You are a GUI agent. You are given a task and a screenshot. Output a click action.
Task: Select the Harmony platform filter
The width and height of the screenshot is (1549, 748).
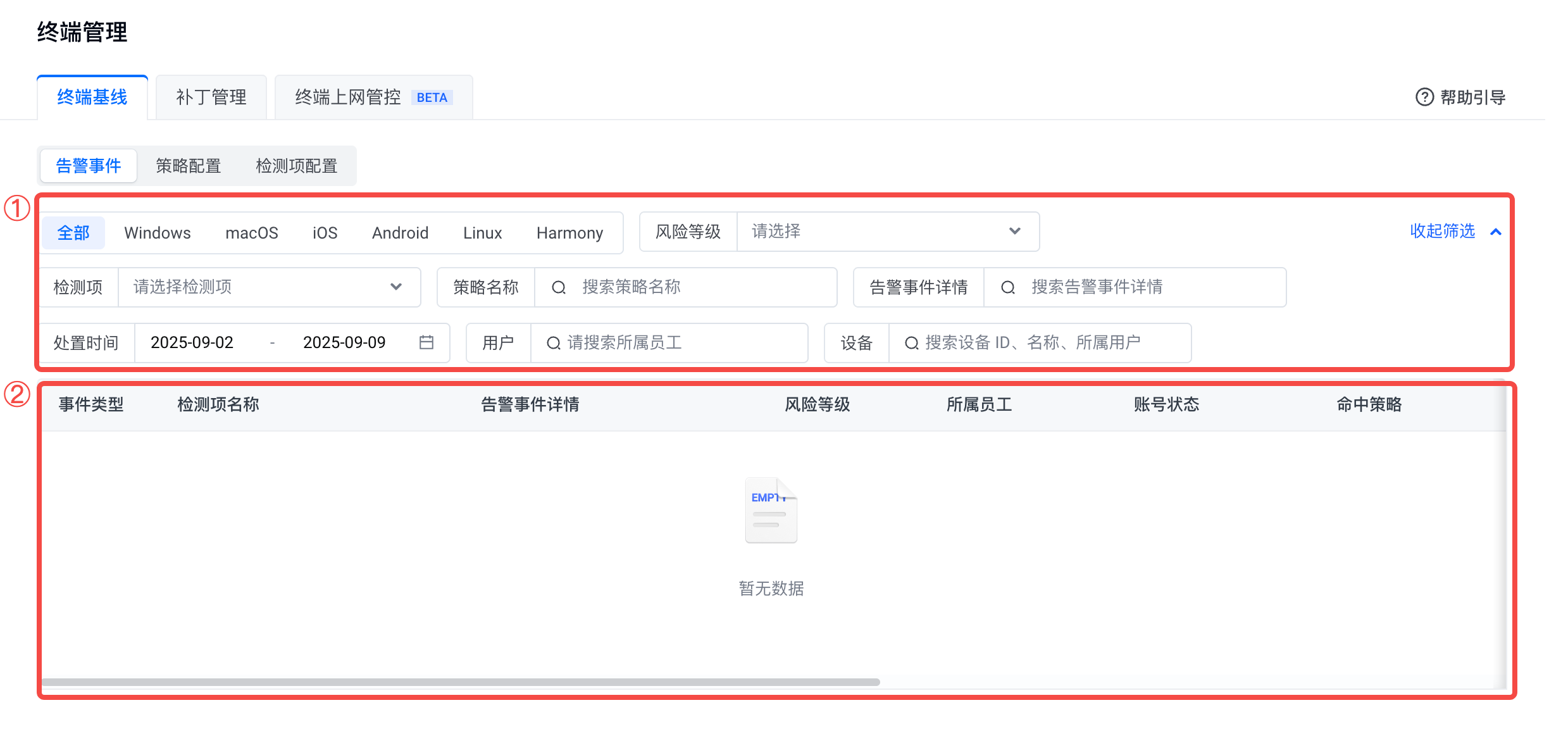[569, 233]
